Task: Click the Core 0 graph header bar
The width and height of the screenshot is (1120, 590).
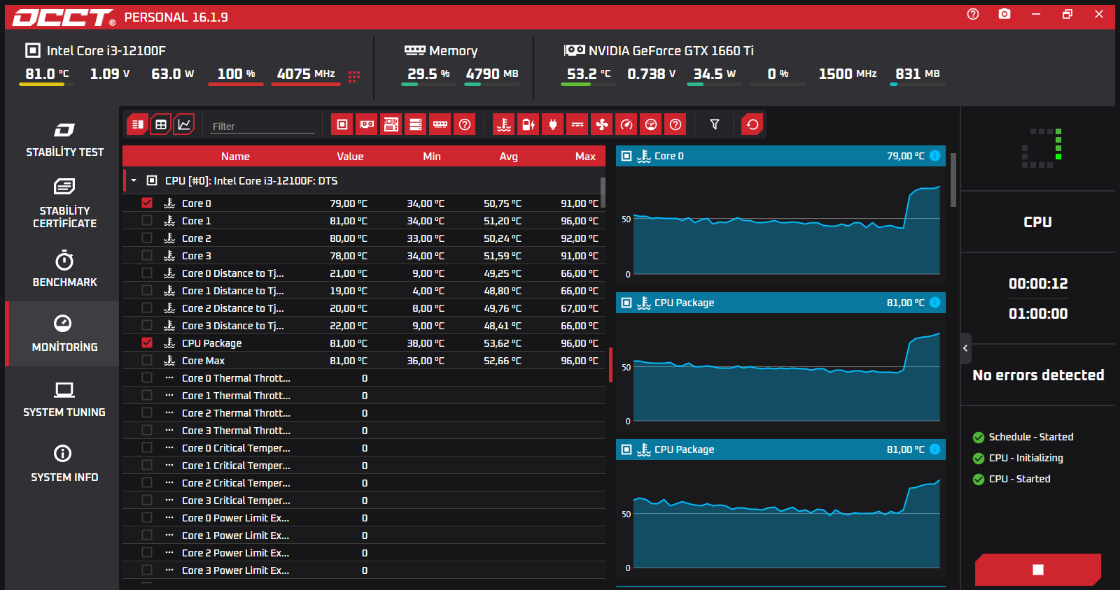Action: 780,156
